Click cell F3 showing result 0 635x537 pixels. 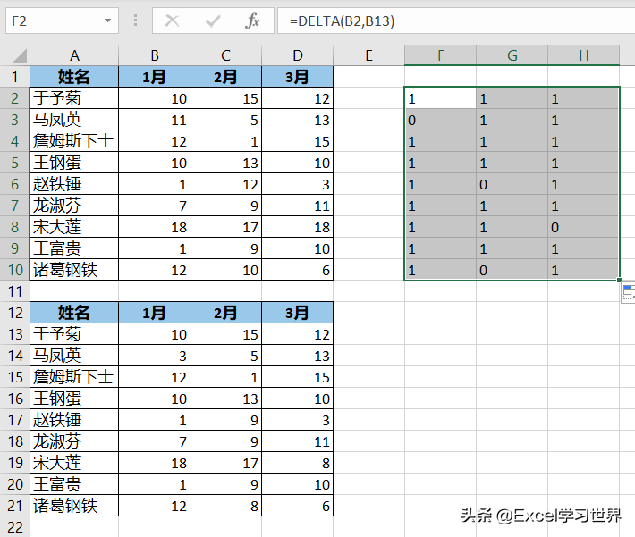tap(440, 120)
